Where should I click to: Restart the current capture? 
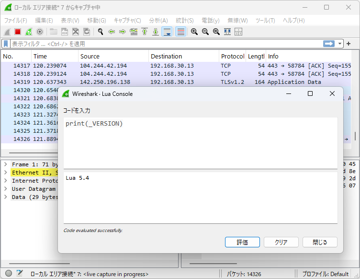[x=29, y=32]
